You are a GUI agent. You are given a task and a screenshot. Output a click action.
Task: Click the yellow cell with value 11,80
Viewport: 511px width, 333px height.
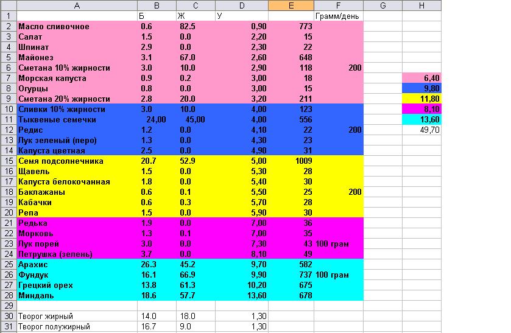(421, 99)
